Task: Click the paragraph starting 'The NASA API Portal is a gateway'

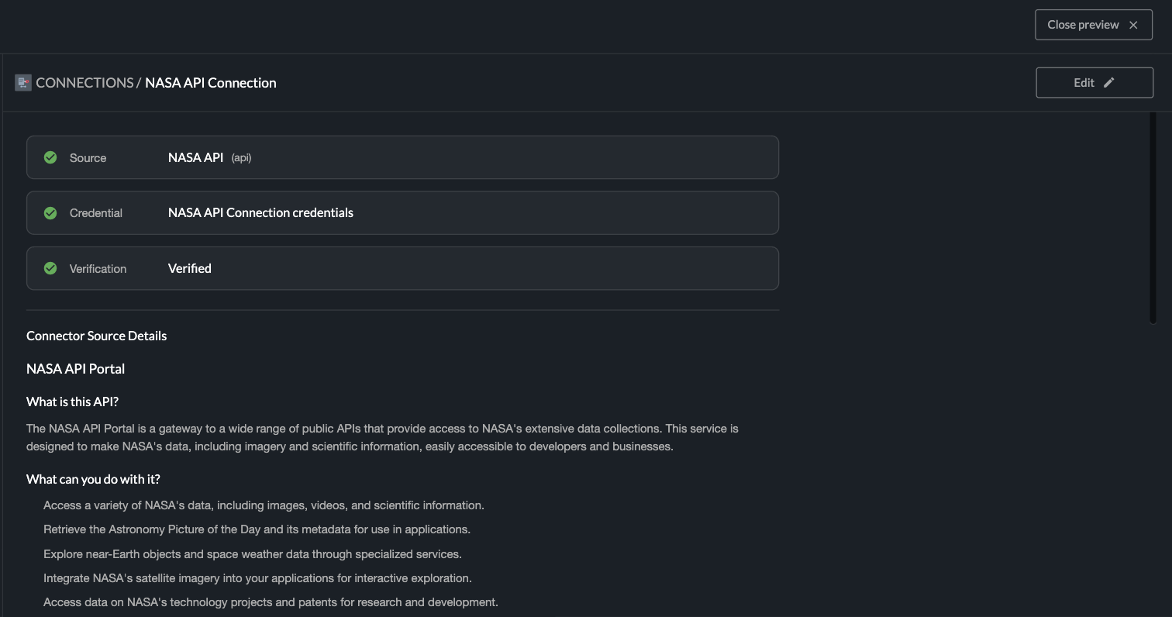Action: pos(382,437)
